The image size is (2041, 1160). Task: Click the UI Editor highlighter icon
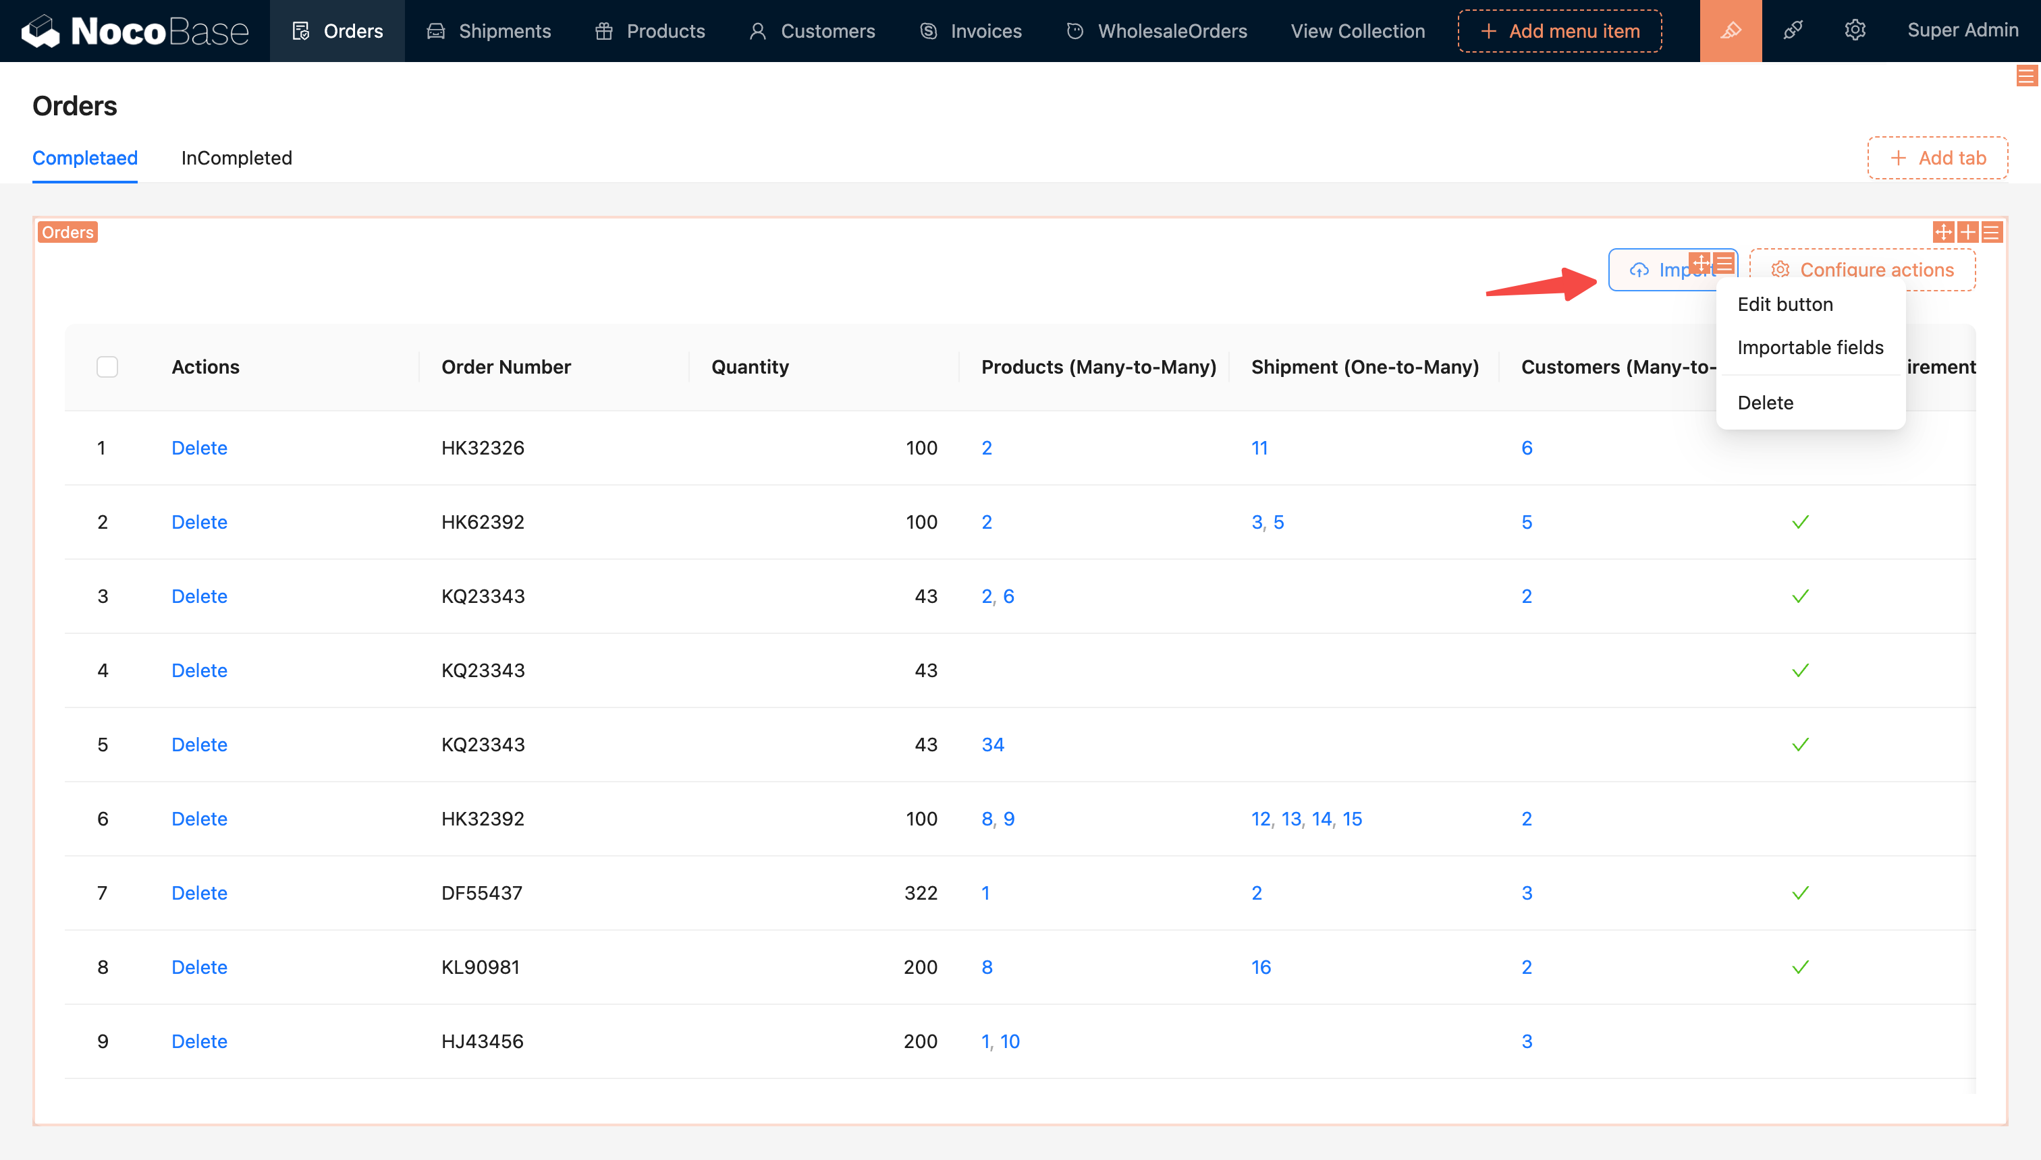point(1730,31)
